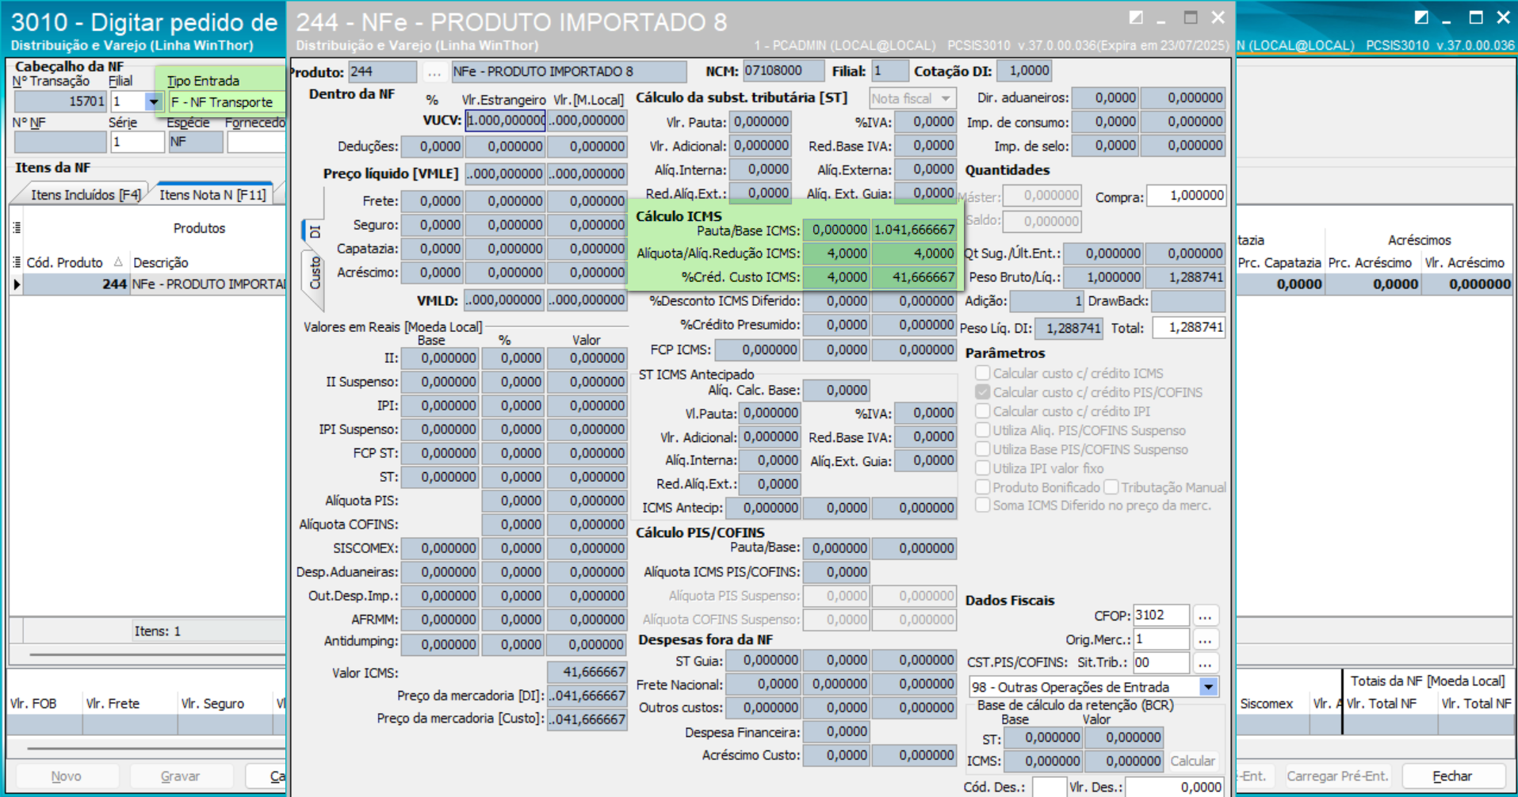Switch to Itens Nota N [F11] tab
1518x797 pixels.
pyautogui.click(x=212, y=195)
